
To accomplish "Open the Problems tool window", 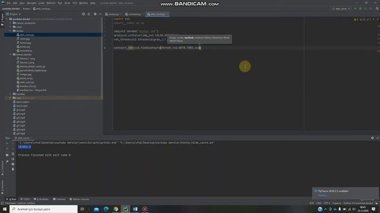I will point(41,199).
